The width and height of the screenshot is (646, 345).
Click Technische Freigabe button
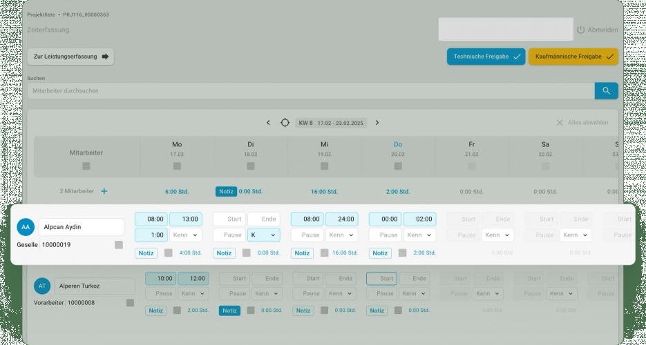click(486, 57)
